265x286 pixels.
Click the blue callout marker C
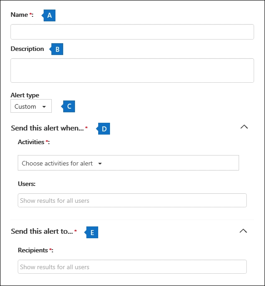coord(68,106)
